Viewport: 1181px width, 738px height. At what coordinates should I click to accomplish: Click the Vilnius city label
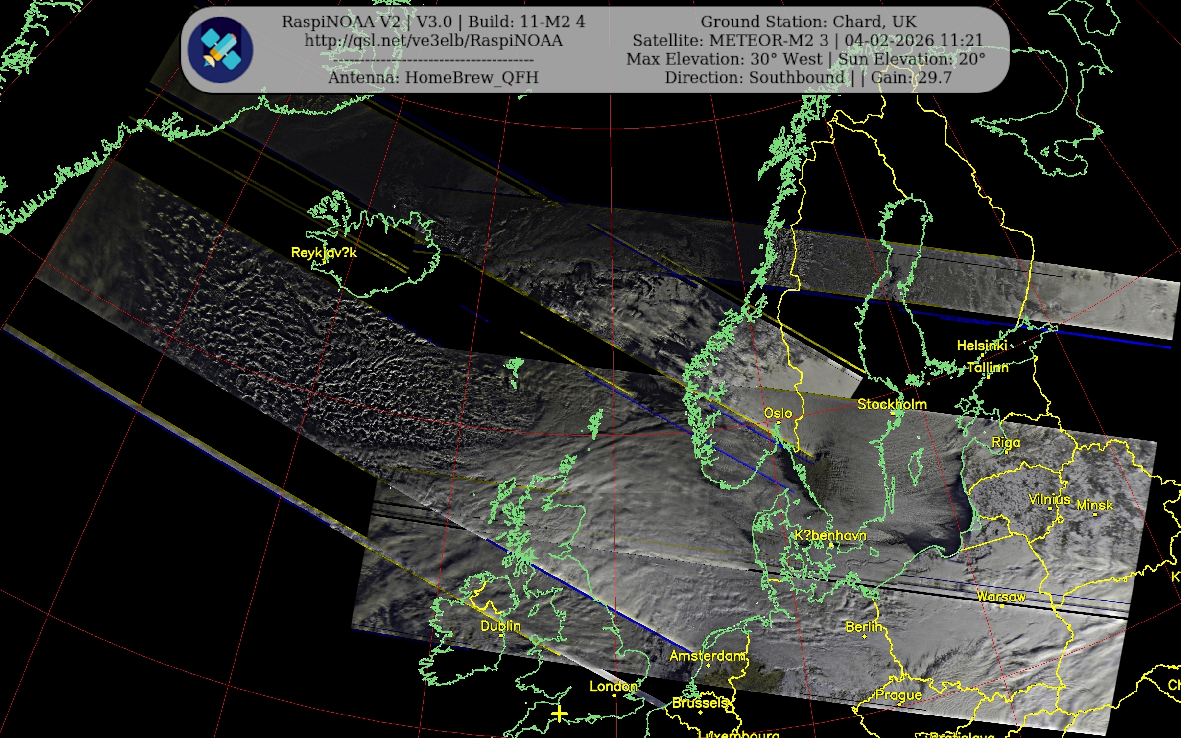pyautogui.click(x=1049, y=499)
